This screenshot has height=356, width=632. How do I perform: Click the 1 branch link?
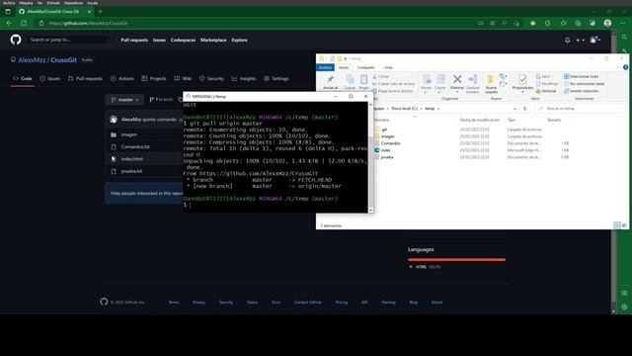[161, 99]
